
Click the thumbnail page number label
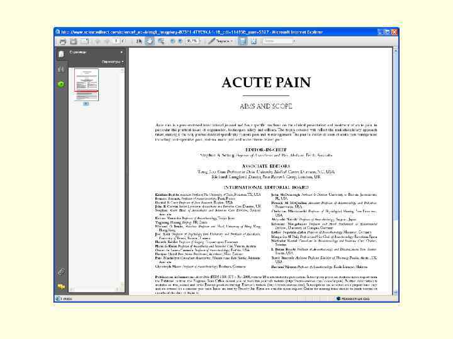click(86, 104)
